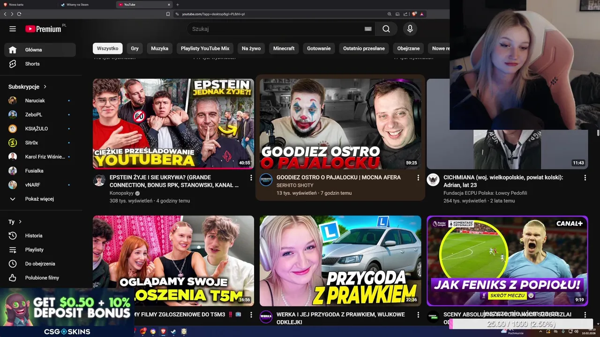
Task: Select Playlisty YouTube Mix chip
Action: [205, 48]
